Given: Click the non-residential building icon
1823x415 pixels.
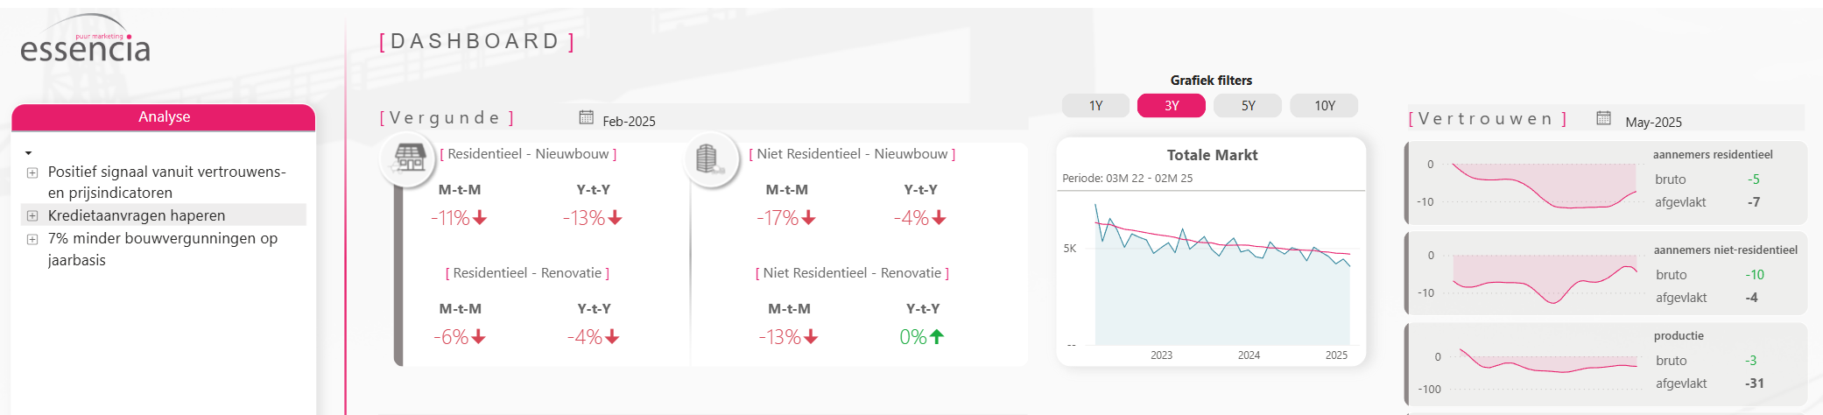Looking at the screenshot, I should pos(707,159).
